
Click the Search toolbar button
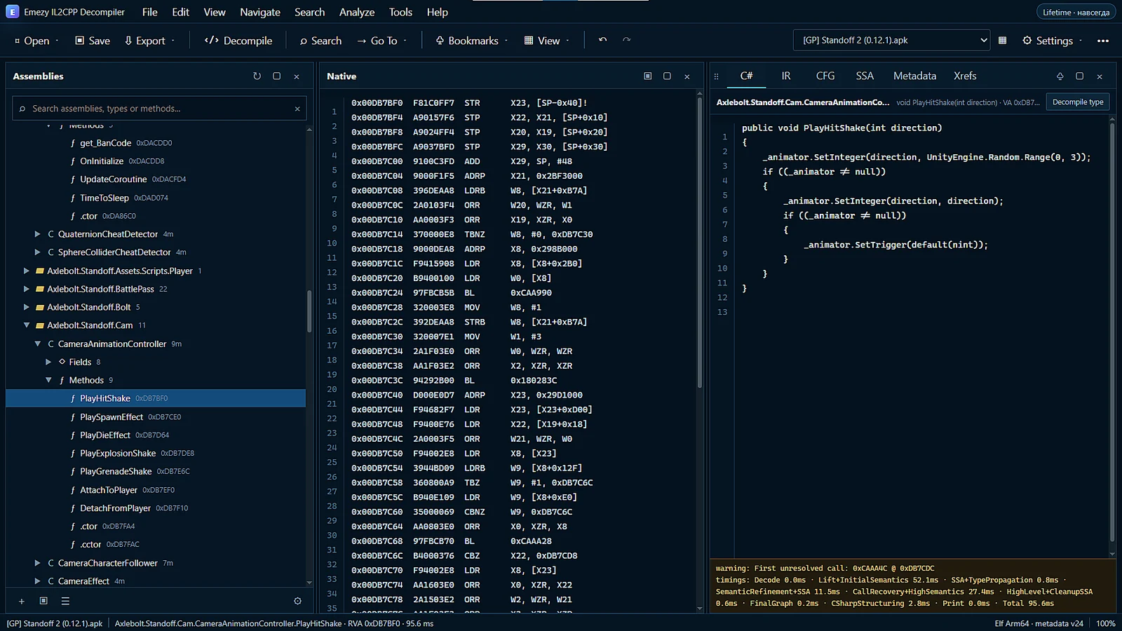click(x=320, y=41)
